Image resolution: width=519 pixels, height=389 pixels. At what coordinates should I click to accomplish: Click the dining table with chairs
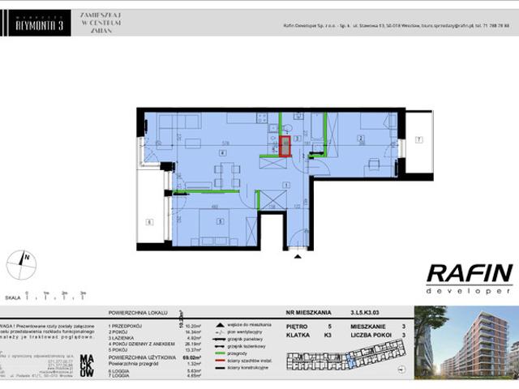227,175
